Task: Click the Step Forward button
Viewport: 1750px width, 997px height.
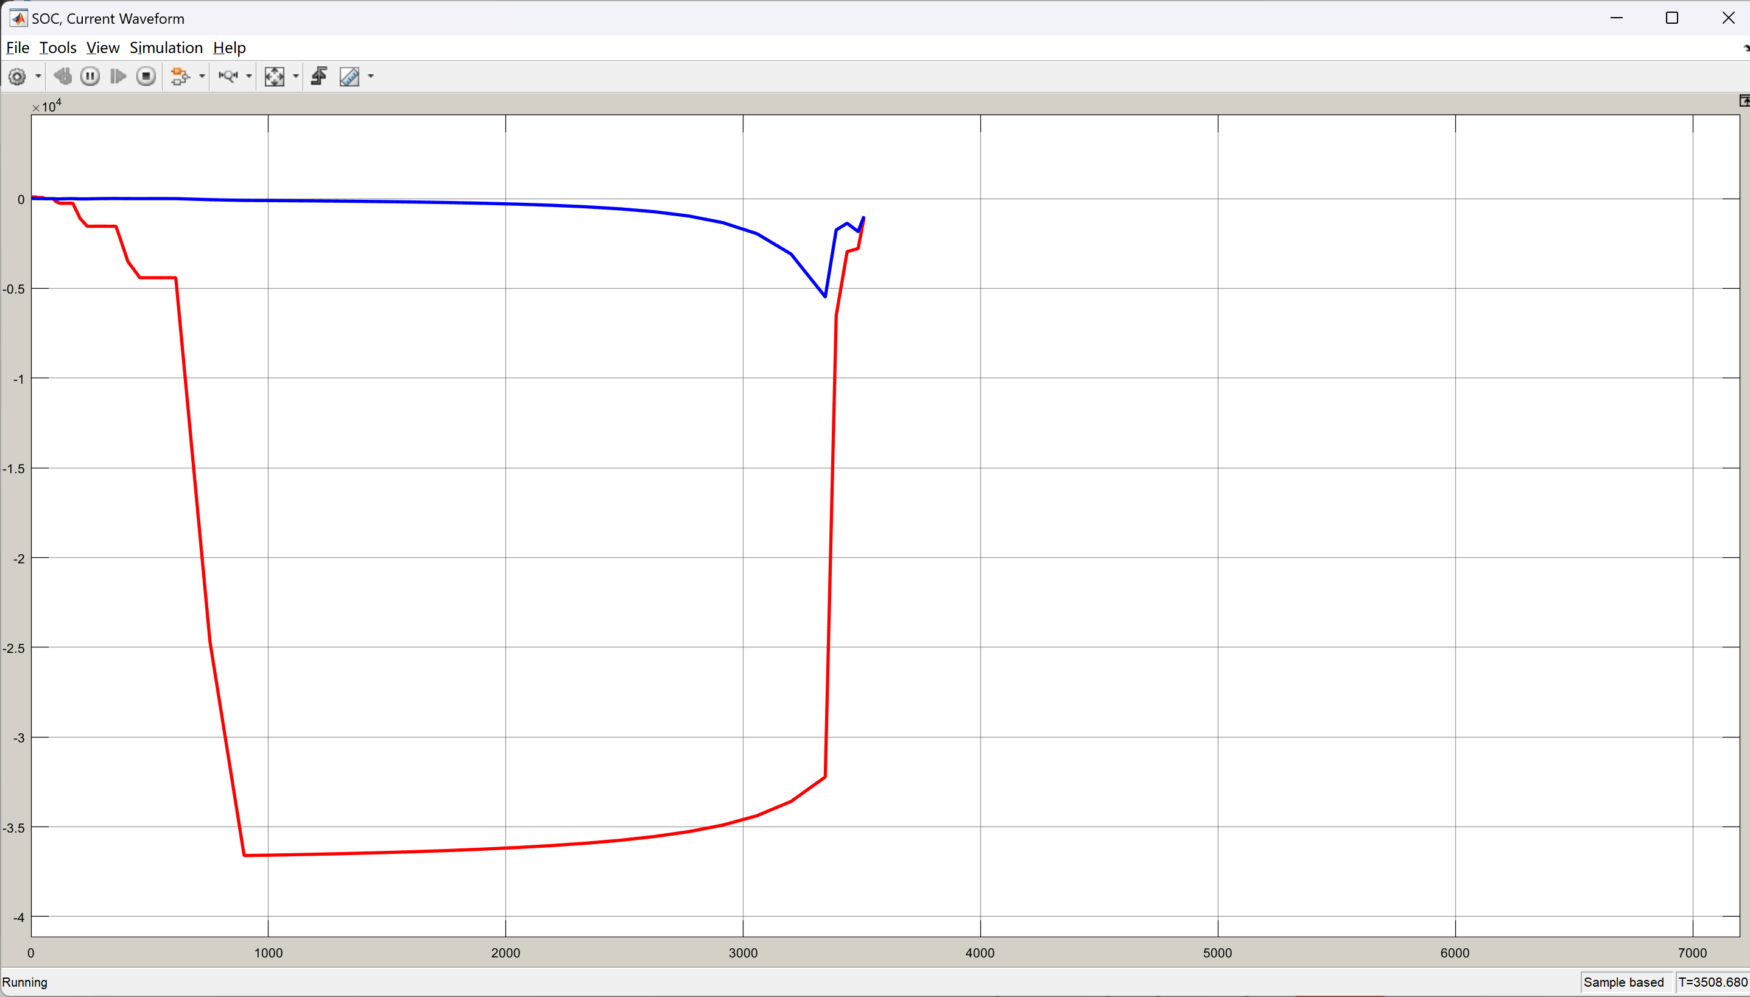Action: tap(118, 76)
